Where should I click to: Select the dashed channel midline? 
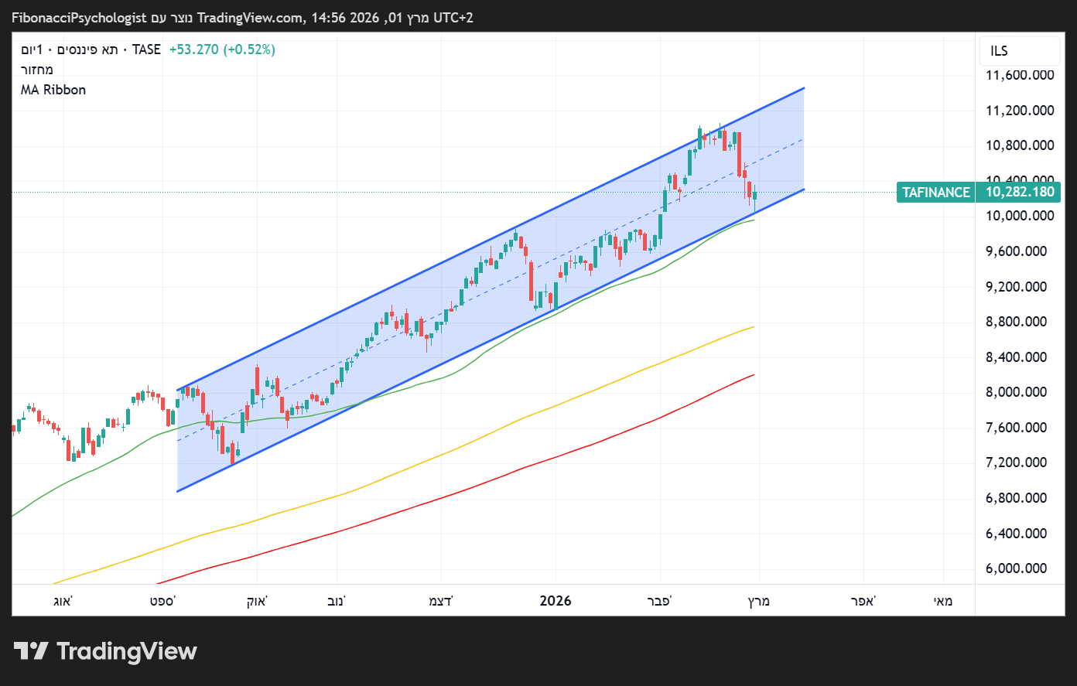click(x=491, y=290)
